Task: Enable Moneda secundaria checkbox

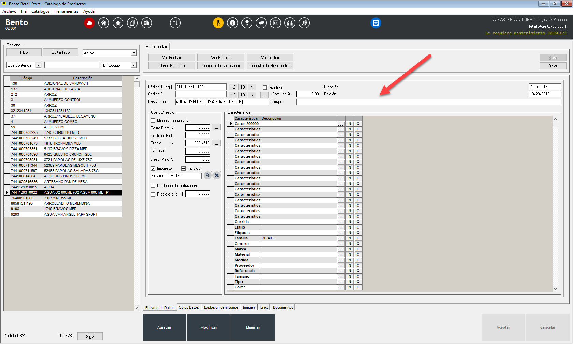Action: pyautogui.click(x=153, y=121)
